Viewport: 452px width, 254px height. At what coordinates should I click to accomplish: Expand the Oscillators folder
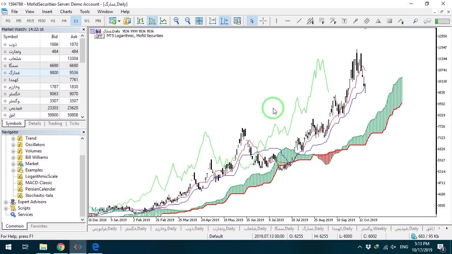(x=13, y=145)
